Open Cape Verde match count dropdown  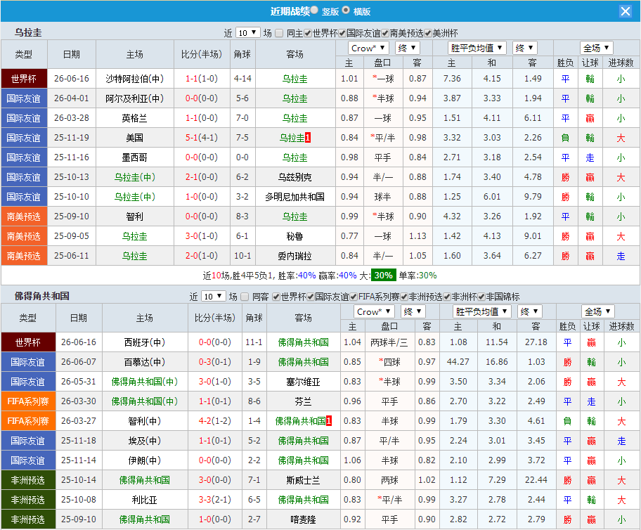(x=214, y=296)
